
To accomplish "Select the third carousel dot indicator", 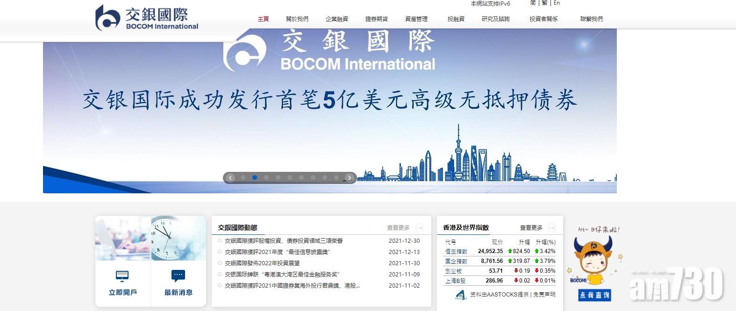I will pos(266,177).
